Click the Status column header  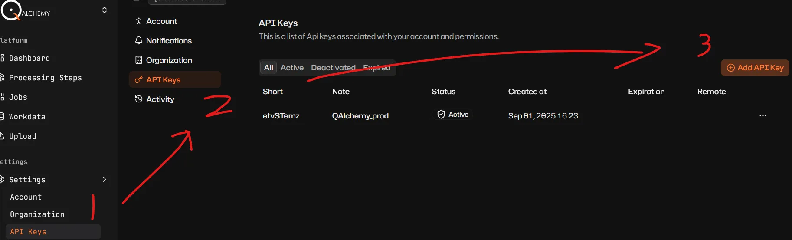tap(444, 92)
